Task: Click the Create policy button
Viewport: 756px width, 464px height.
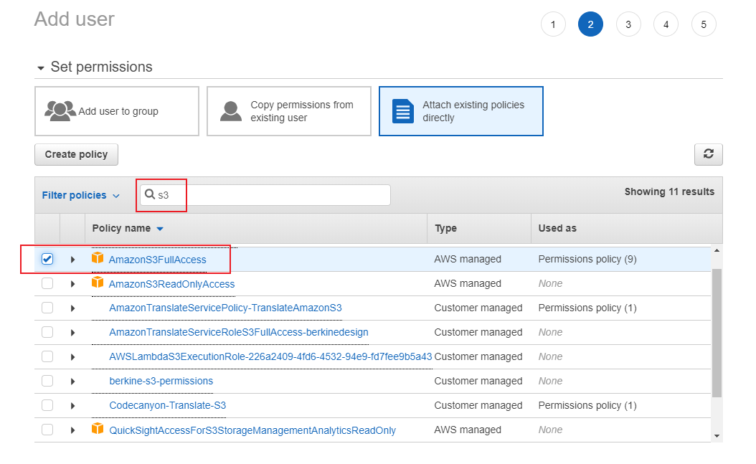Action: 76,154
